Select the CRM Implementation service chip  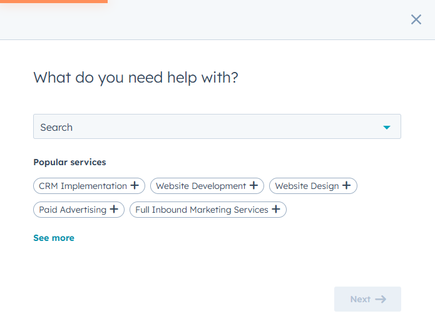[x=89, y=186]
